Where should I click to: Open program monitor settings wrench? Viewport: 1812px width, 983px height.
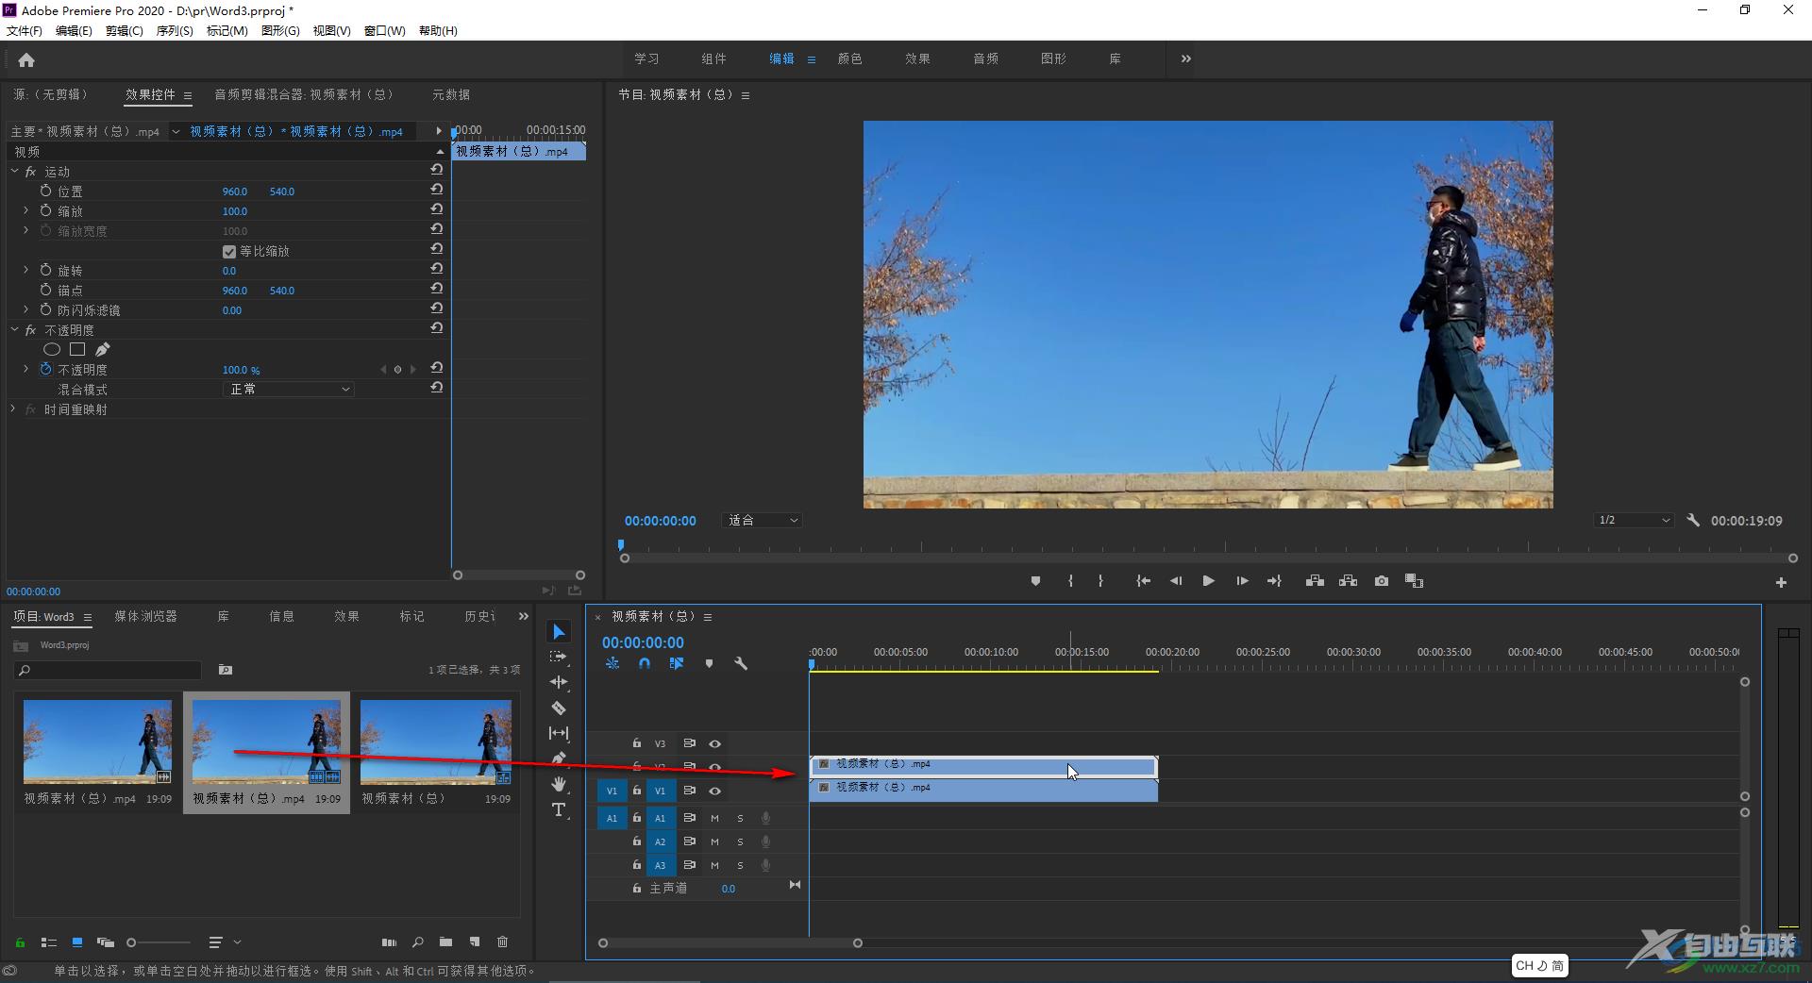click(x=1693, y=520)
